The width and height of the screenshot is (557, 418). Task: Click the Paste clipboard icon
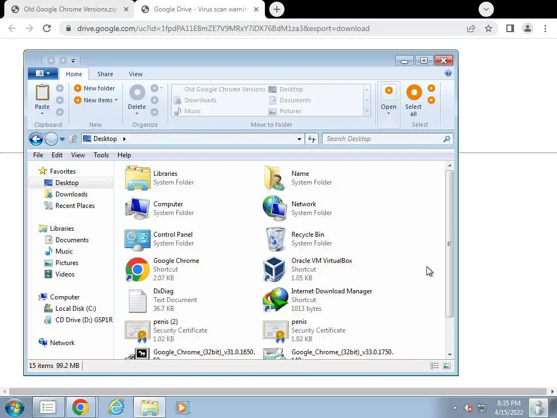(42, 93)
